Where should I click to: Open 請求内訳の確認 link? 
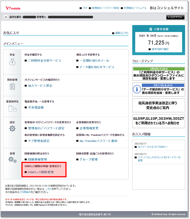pyautogui.click(x=160, y=49)
